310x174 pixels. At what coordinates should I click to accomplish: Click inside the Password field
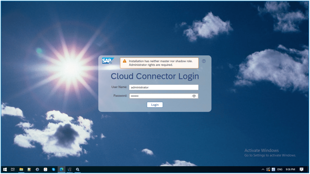(160, 96)
